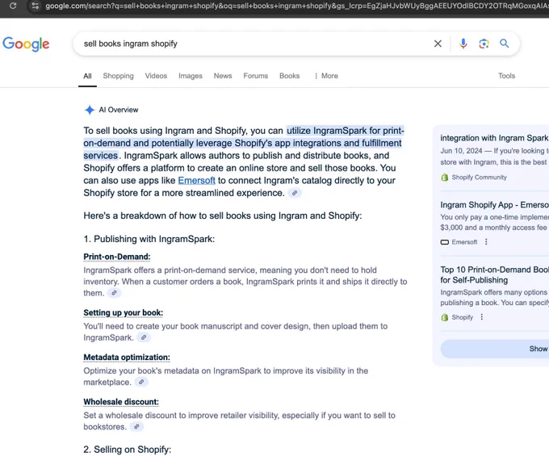549x456 pixels.
Task: Click the highlighted utilize IngramSpark text
Action: point(244,143)
